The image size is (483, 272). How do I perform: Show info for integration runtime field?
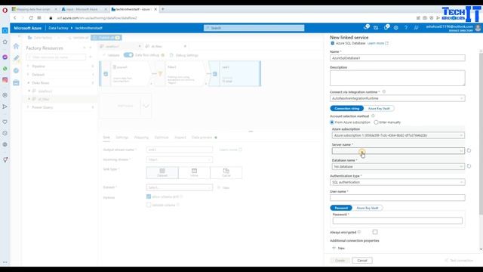(x=384, y=91)
